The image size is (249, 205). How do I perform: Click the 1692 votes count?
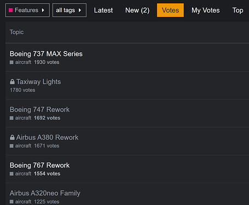(x=47, y=118)
